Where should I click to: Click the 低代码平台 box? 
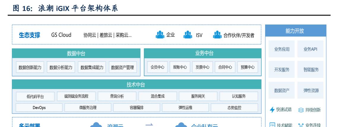(x=35, y=97)
